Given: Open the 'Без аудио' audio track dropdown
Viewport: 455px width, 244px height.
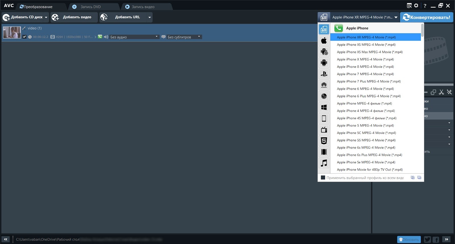Looking at the screenshot, I should click(134, 37).
